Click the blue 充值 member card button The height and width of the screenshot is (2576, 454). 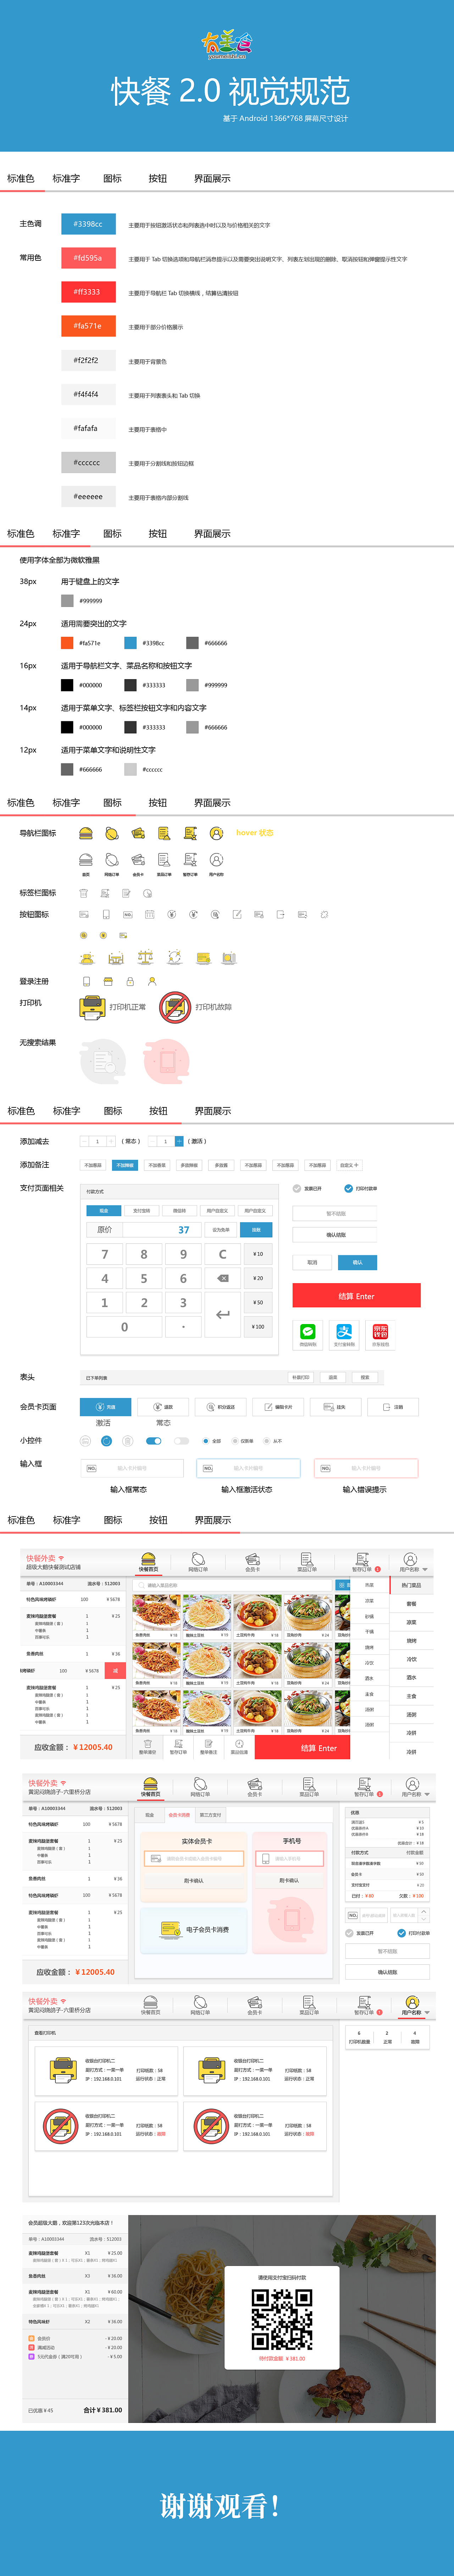pyautogui.click(x=106, y=1407)
